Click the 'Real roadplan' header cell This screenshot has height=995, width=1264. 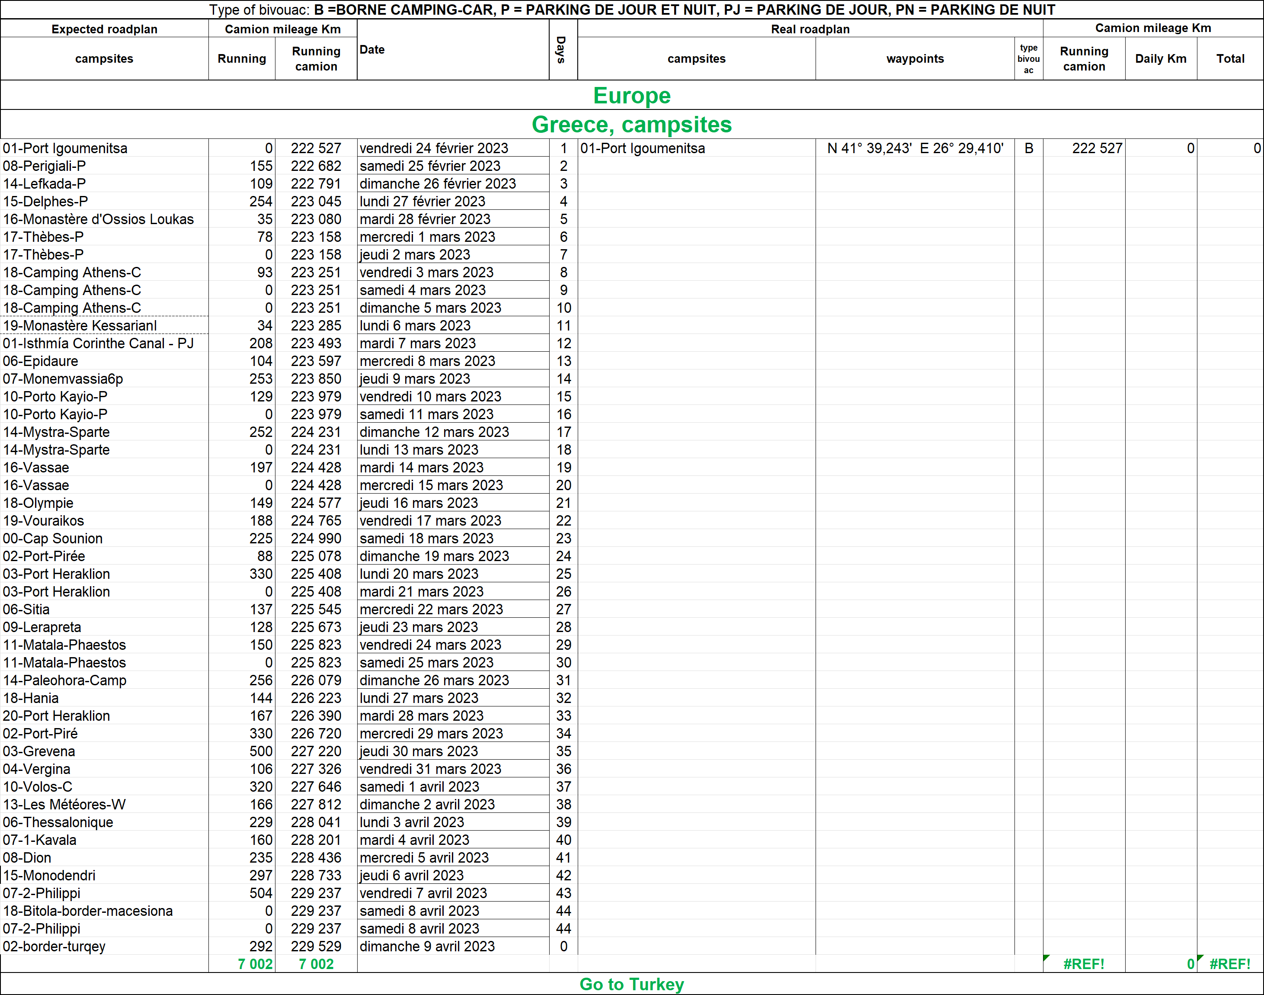(810, 29)
